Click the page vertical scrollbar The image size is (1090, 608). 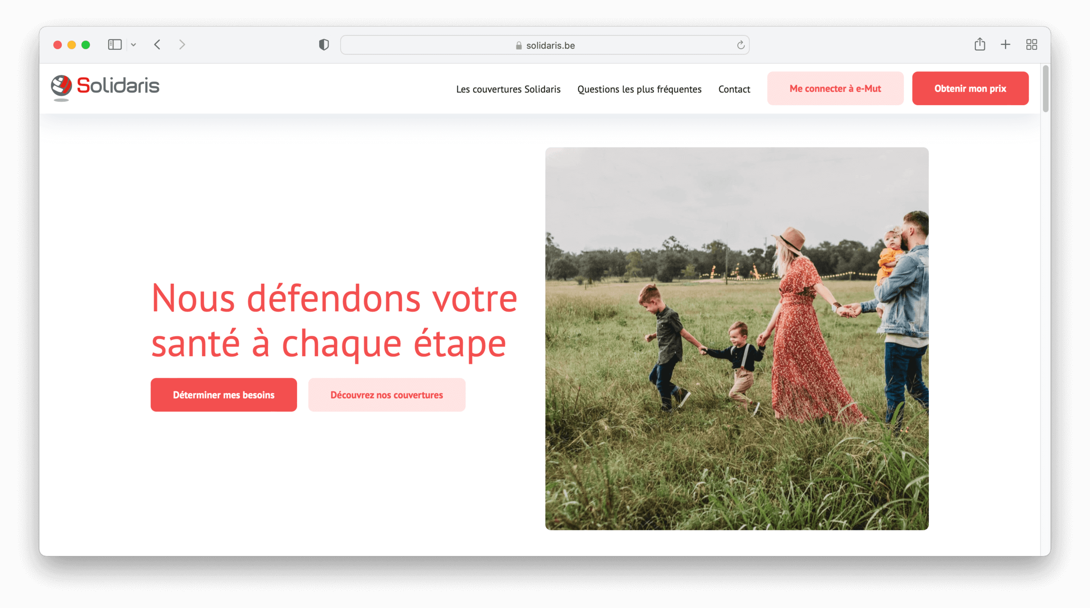(x=1046, y=89)
